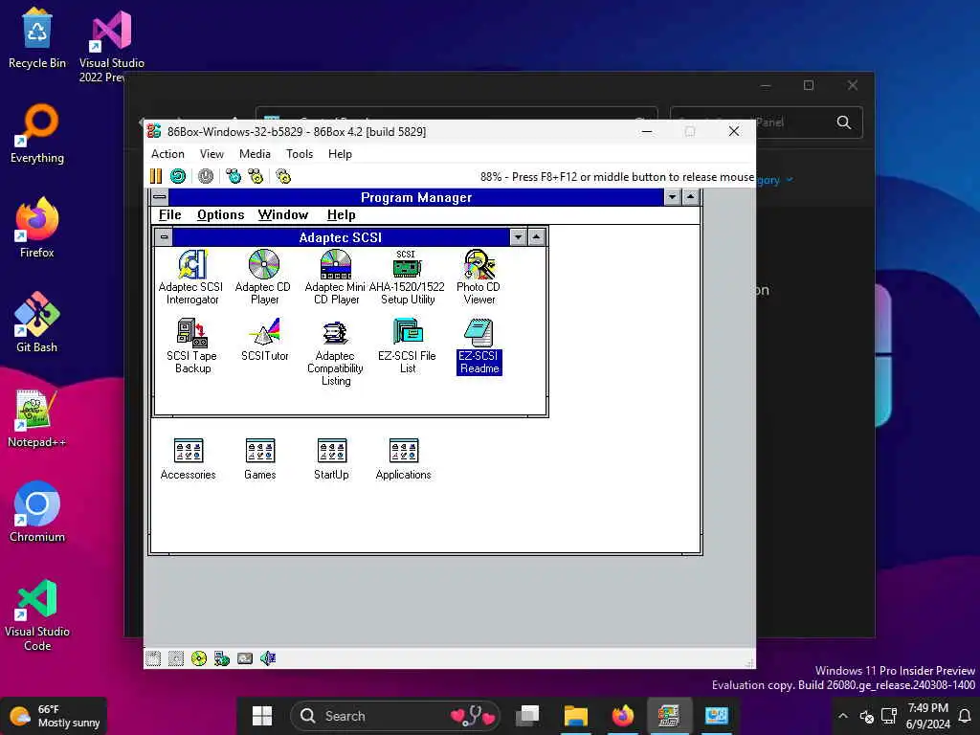Image resolution: width=980 pixels, height=735 pixels.
Task: Maximize Program Manager with up arrow
Action: point(690,197)
